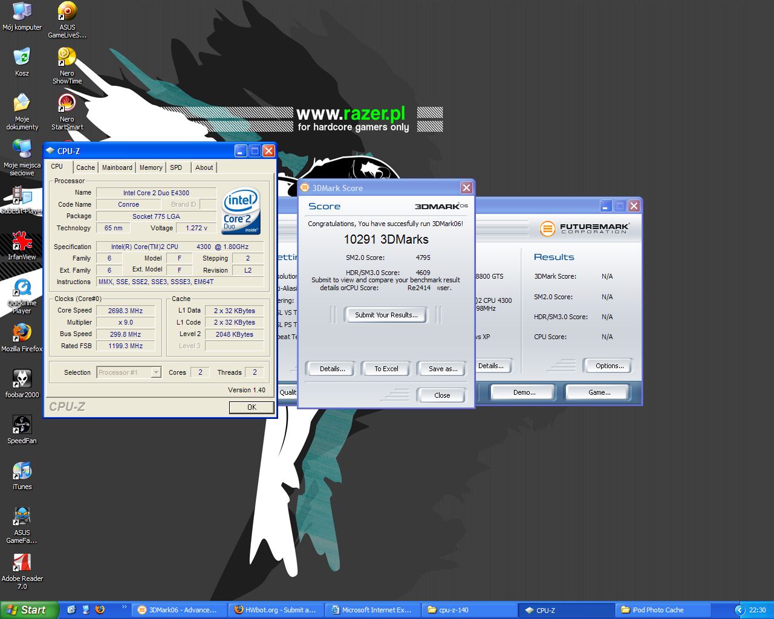Click Game button in 3DMark06 window
The width and height of the screenshot is (774, 619).
point(599,392)
